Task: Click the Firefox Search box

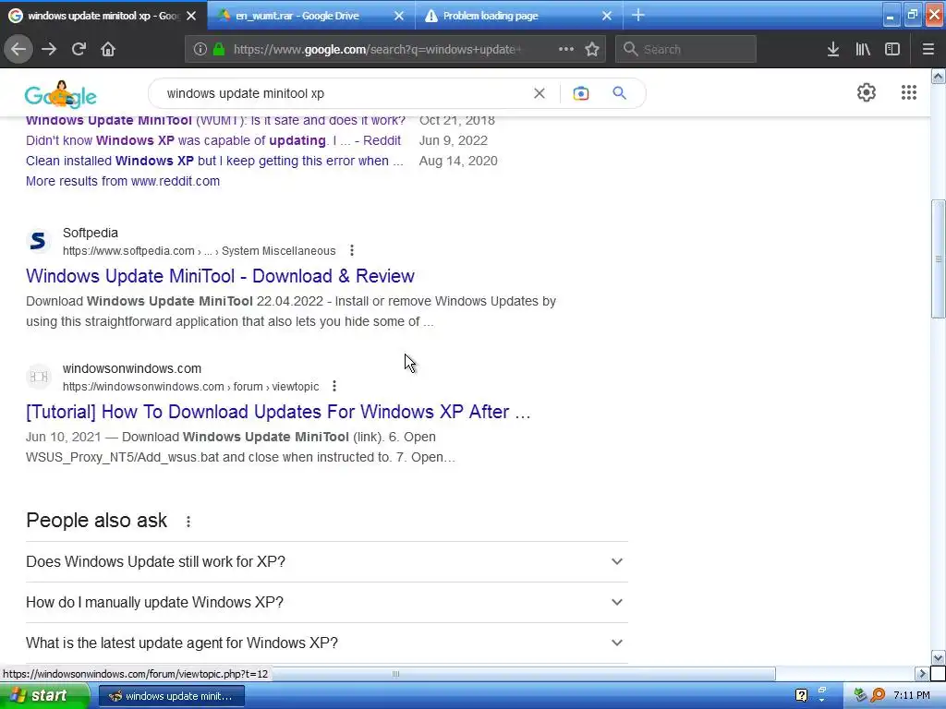Action: point(686,49)
